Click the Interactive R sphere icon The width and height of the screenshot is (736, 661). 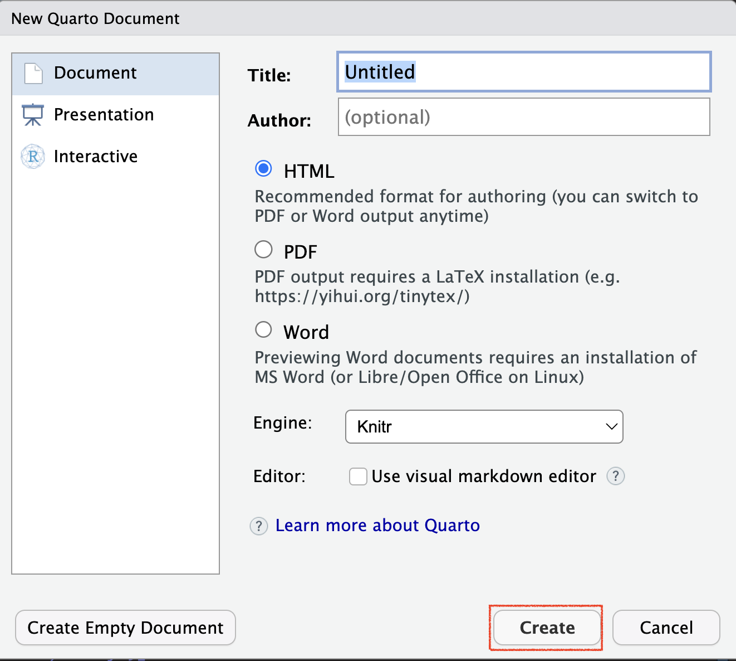coord(33,157)
